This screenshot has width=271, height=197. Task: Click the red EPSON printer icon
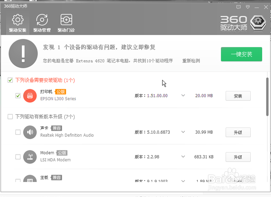coord(30,96)
